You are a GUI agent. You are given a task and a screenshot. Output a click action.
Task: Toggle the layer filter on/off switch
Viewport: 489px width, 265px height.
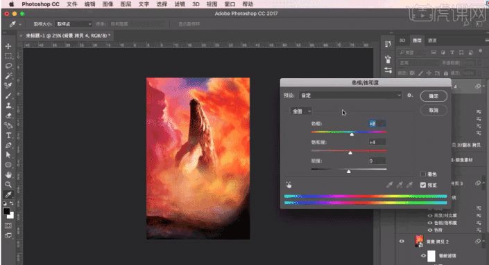481,51
